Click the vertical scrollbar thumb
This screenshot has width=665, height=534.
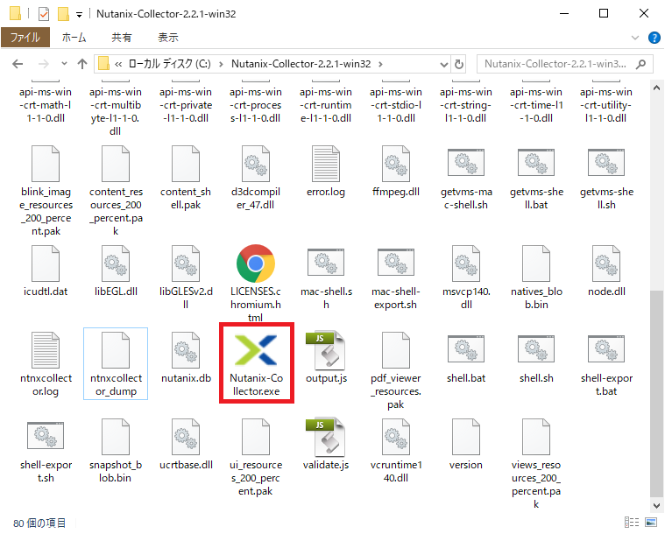click(x=656, y=394)
